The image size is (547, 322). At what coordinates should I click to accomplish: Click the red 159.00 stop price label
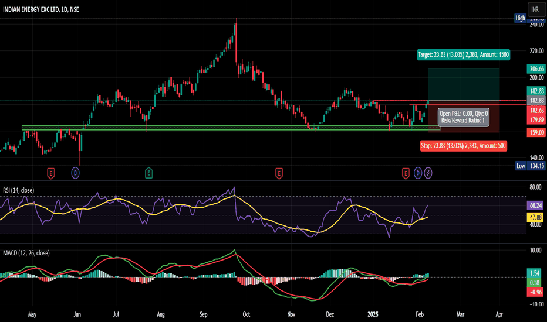(536, 132)
